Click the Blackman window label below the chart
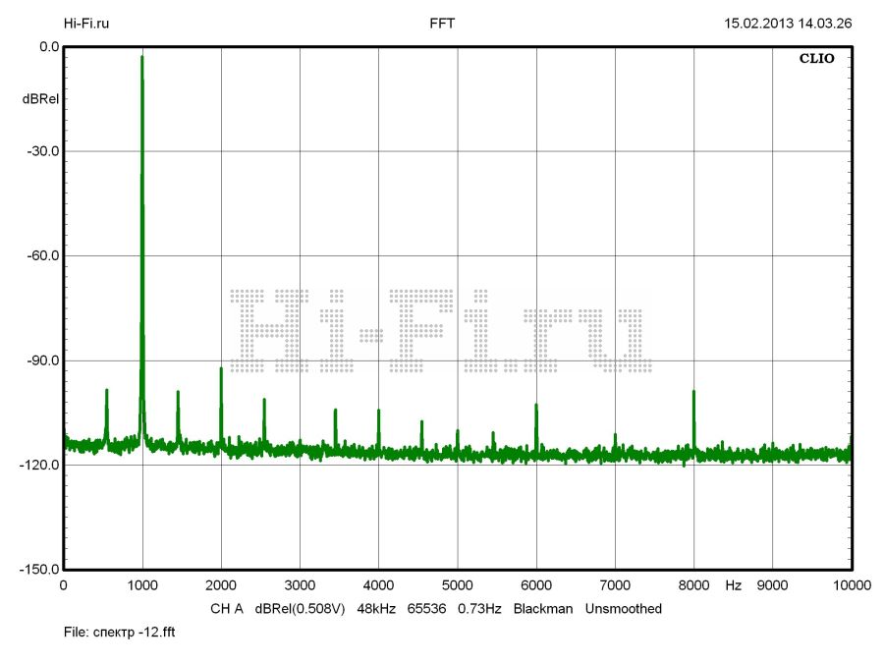Screen dimensions: 884x663 pyautogui.click(x=543, y=609)
